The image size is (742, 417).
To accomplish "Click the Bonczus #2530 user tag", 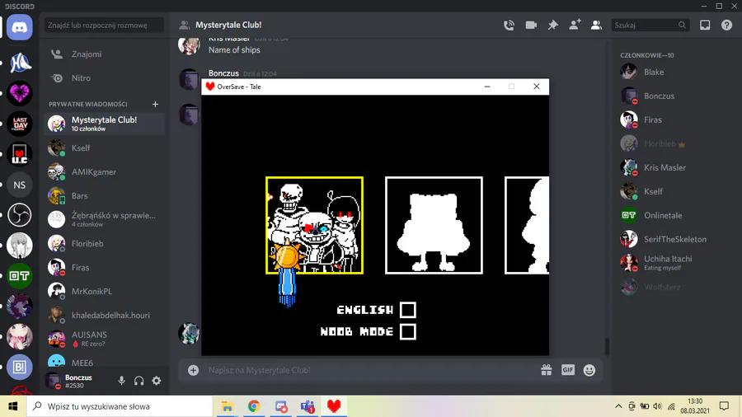I will (78, 381).
